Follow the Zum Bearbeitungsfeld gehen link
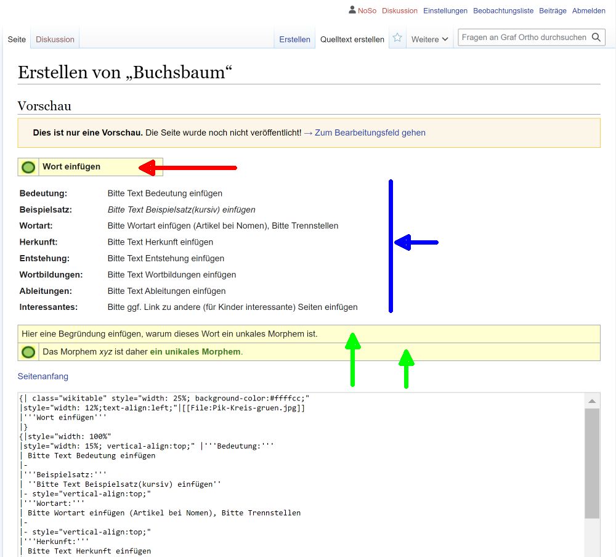This screenshot has height=557, width=616. tap(364, 132)
